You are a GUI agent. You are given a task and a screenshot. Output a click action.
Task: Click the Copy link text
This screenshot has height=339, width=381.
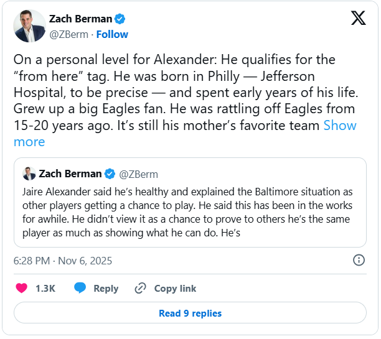[175, 288]
